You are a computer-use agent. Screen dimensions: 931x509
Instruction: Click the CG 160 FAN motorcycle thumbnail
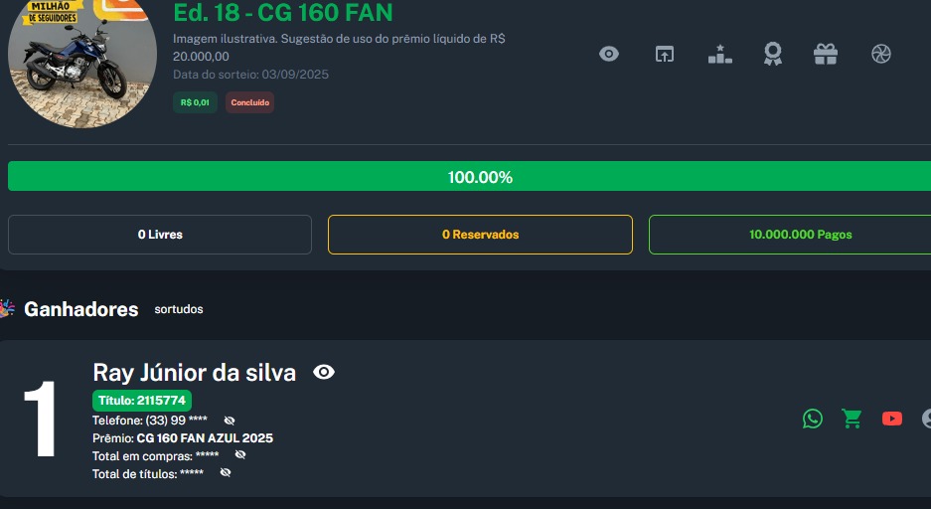click(81, 60)
